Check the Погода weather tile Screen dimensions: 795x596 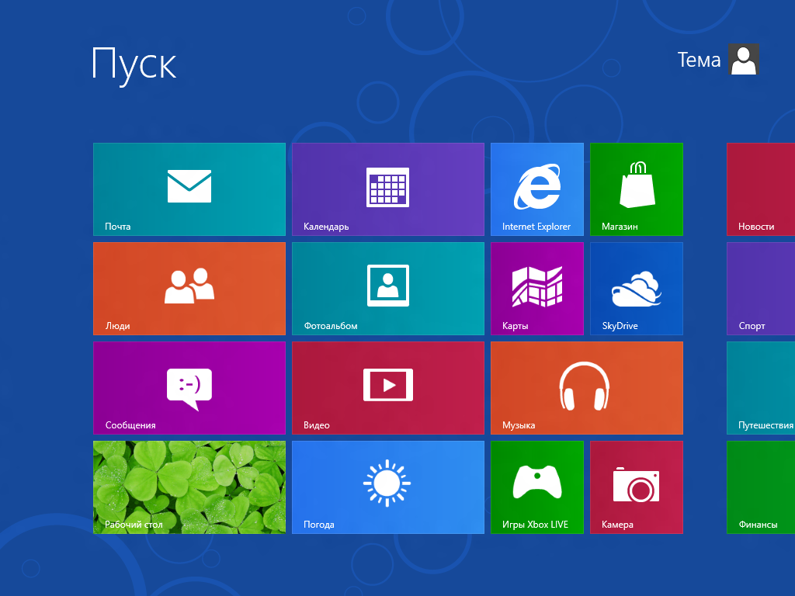(387, 487)
